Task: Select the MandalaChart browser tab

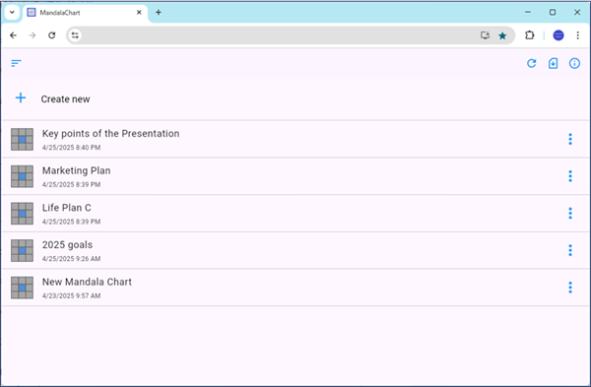Action: pyautogui.click(x=85, y=13)
